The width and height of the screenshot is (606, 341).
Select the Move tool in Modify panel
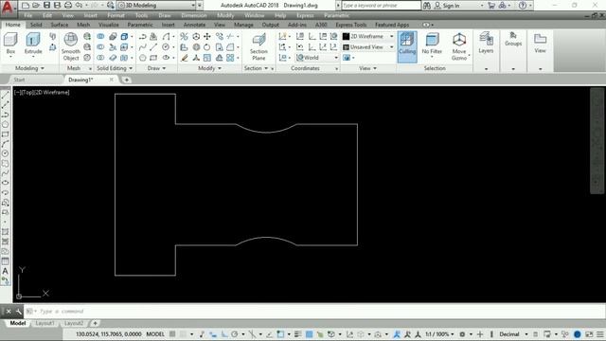[207, 36]
